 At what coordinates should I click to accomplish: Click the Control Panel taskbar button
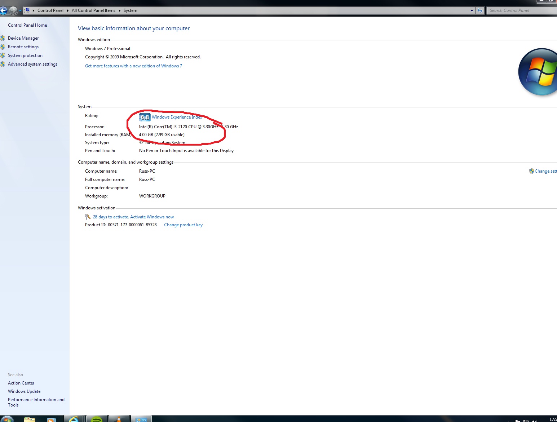click(141, 418)
